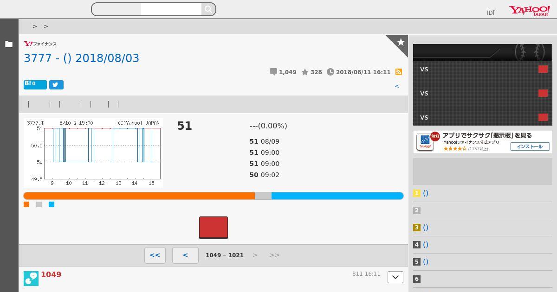Screen dimensions: 557x292
Task: Select the blue legend swatch
Action: [52, 204]
